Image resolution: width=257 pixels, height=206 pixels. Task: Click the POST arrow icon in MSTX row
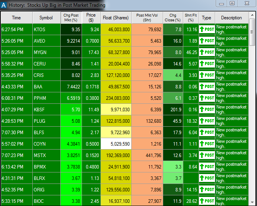tap(207, 155)
